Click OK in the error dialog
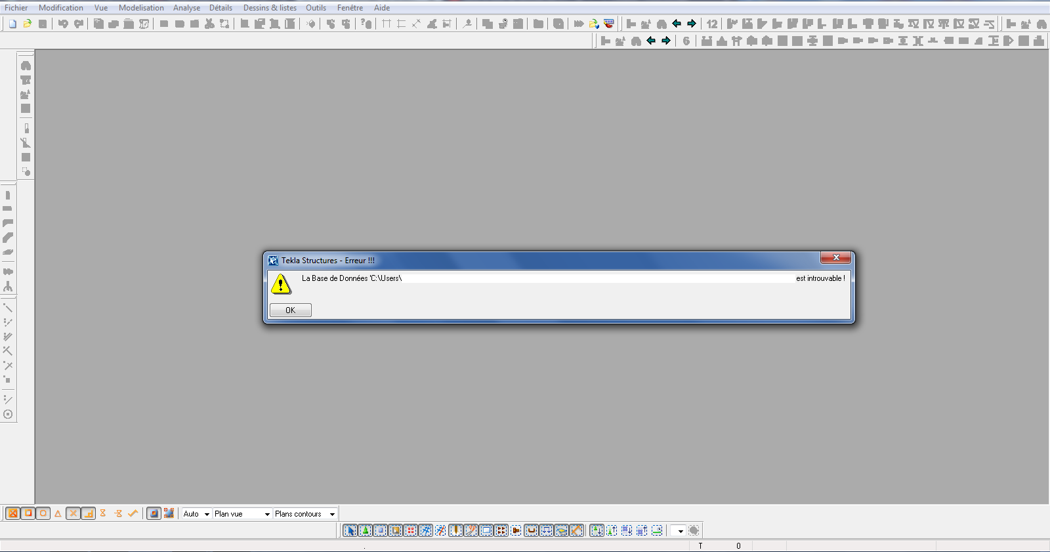The width and height of the screenshot is (1050, 552). point(291,310)
